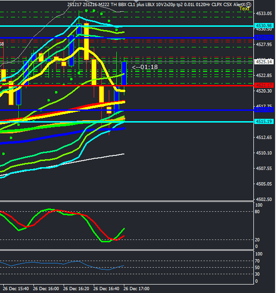
Task: Click the RSI 30 level label
Action: click(257, 274)
